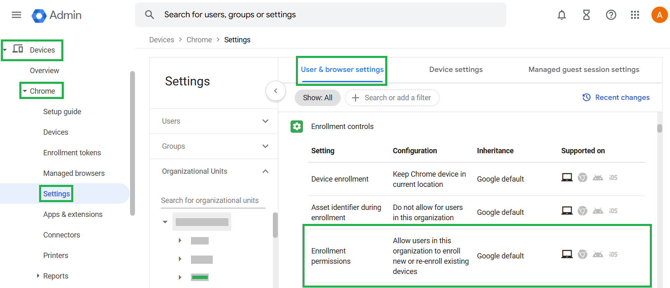
Task: Click the Inheritance column header
Action: point(495,151)
